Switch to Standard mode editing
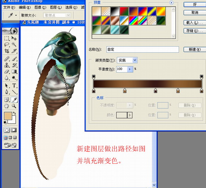The height and width of the screenshot is (188, 206). (6, 130)
